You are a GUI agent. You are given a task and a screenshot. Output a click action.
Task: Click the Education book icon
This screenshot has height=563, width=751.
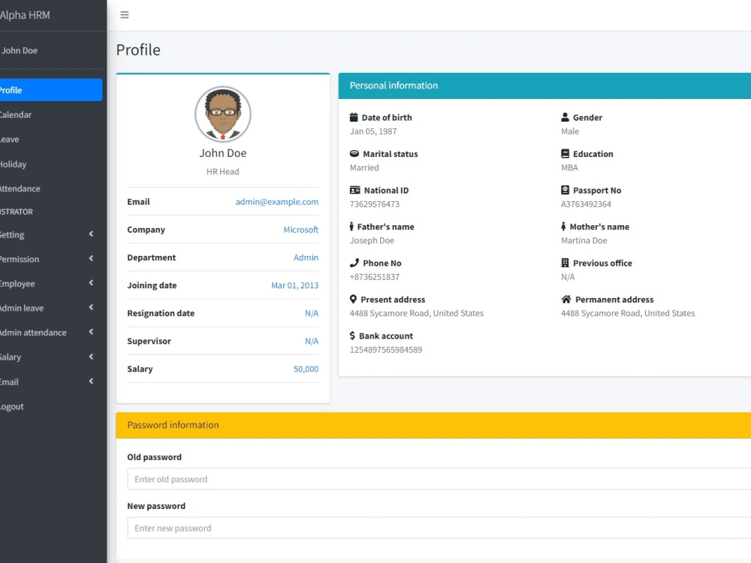[566, 154]
